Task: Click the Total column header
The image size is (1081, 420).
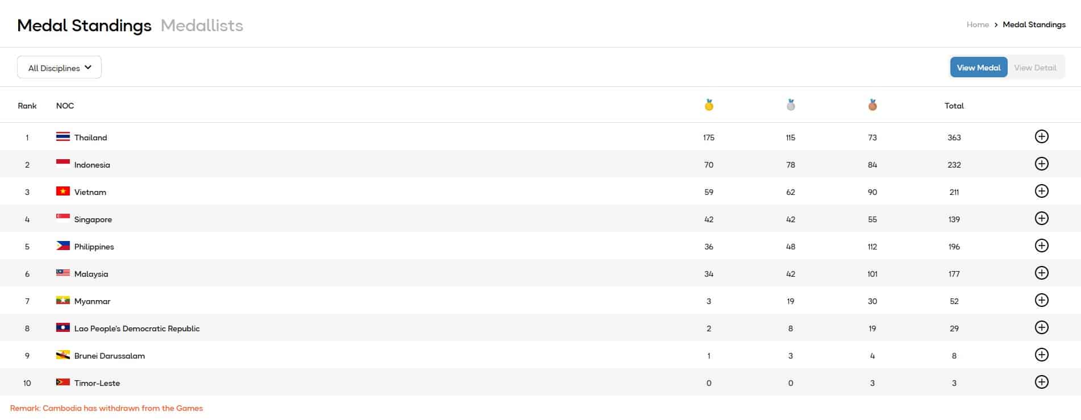Action: [954, 106]
